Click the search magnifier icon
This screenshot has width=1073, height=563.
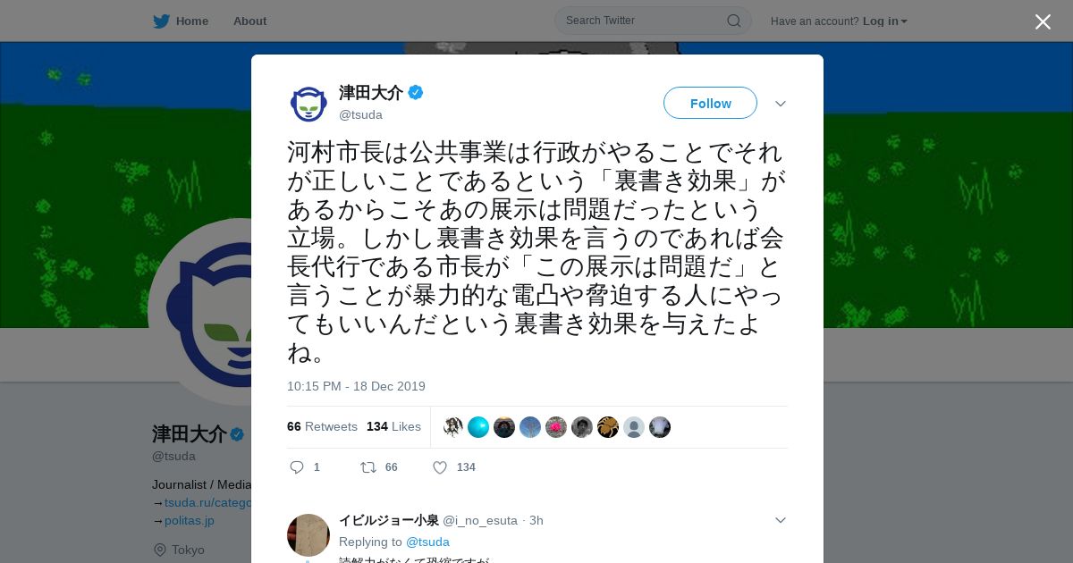(733, 21)
